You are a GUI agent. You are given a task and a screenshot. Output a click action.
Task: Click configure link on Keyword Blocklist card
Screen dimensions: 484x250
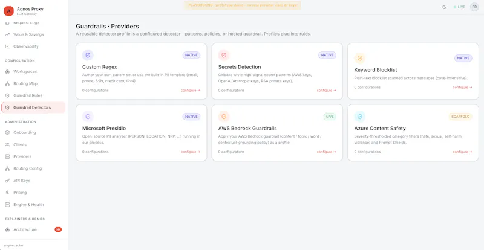coord(462,87)
